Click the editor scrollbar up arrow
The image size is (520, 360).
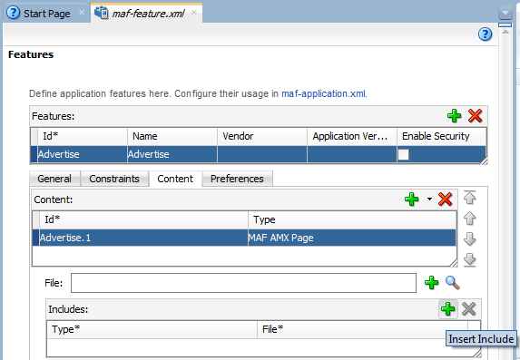[505, 32]
